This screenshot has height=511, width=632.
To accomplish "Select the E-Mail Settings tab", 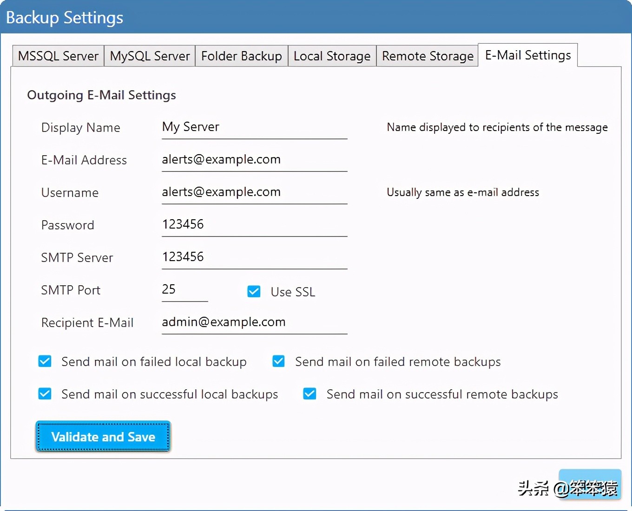I will tap(527, 55).
